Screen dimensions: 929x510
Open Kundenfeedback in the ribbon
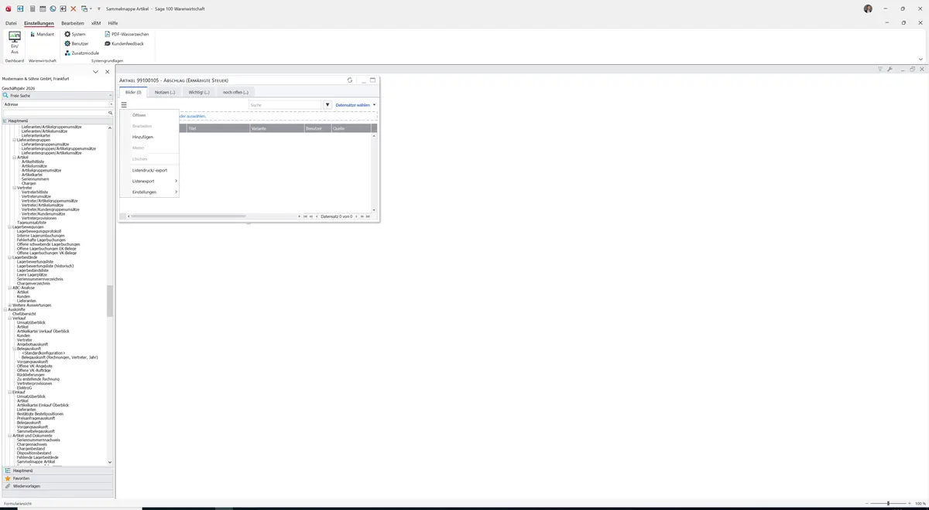tap(124, 43)
